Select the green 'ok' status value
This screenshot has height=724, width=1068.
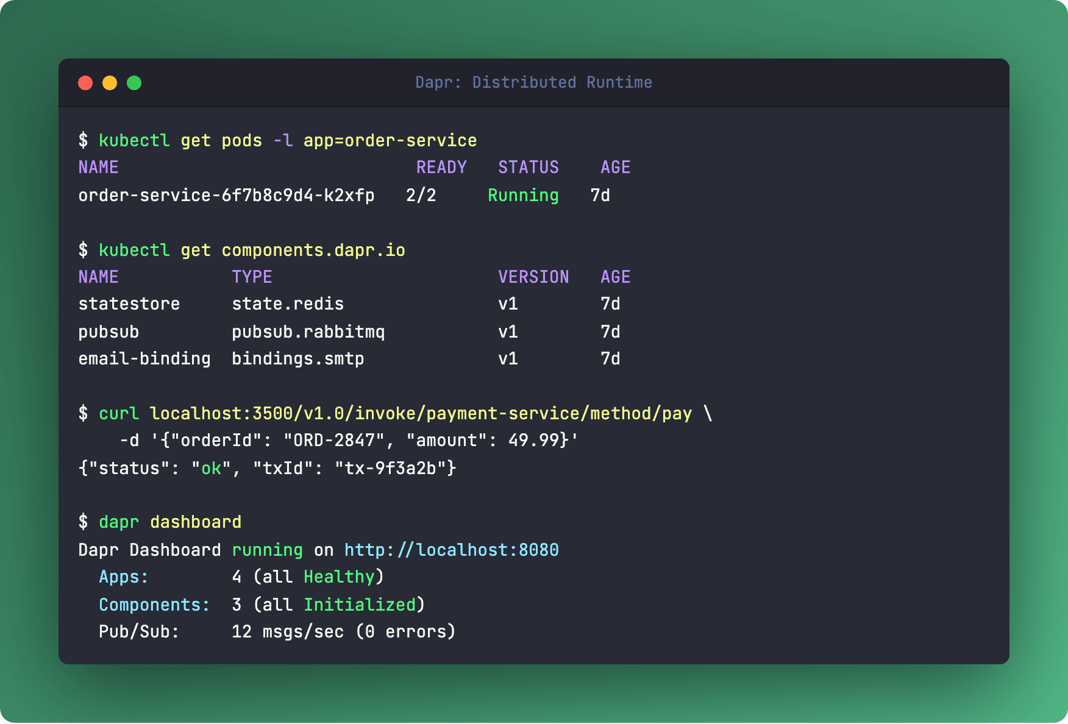tap(211, 468)
